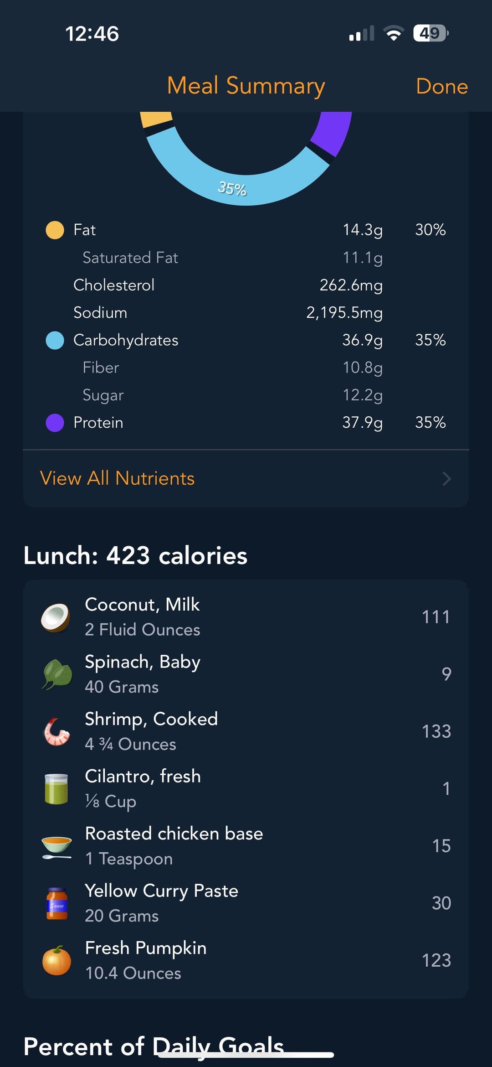The height and width of the screenshot is (1067, 492).
Task: Tap the soup bowl icon for chicken base
Action: point(56,846)
